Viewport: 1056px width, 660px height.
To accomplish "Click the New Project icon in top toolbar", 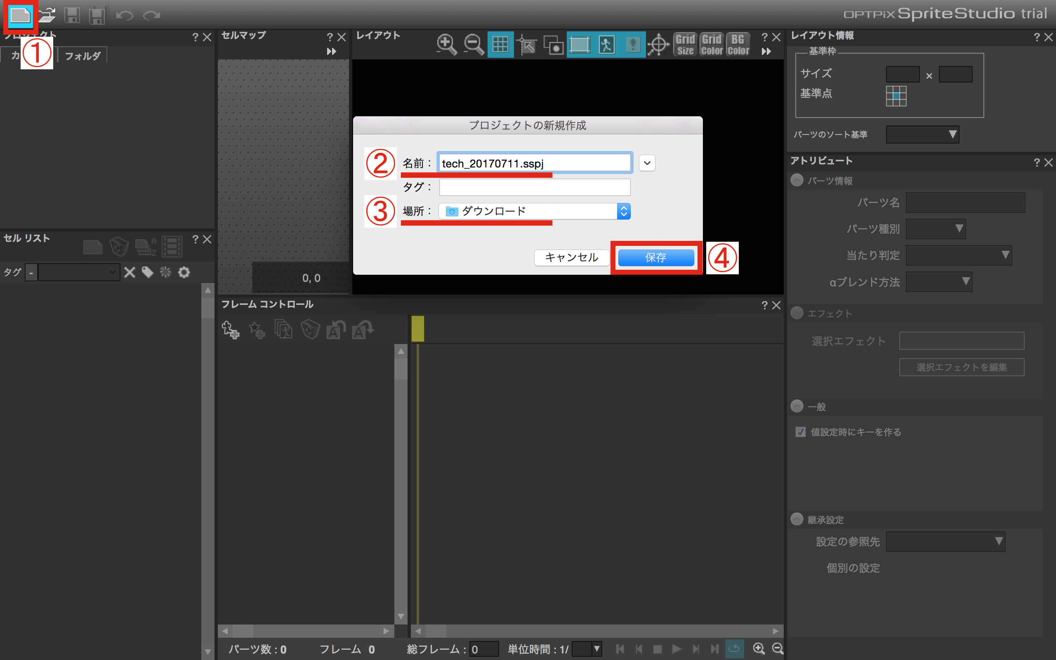I will 20,16.
